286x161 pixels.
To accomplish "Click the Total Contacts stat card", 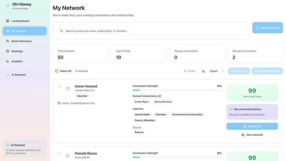I will click(80, 54).
